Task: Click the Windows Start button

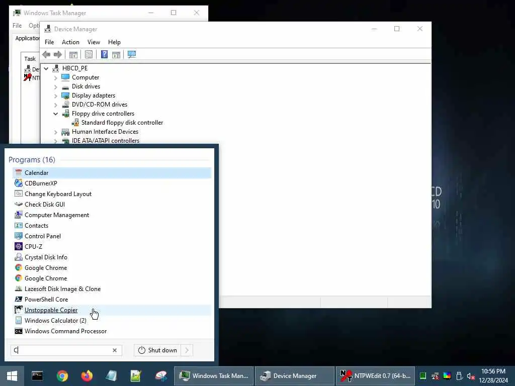Action: coord(12,376)
